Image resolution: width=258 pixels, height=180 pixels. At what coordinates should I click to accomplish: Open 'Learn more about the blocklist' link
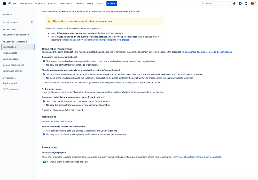[126, 11]
